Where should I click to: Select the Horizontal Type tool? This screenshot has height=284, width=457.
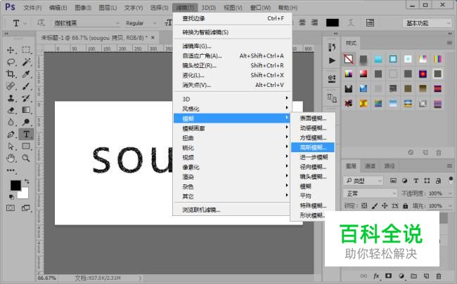point(26,134)
